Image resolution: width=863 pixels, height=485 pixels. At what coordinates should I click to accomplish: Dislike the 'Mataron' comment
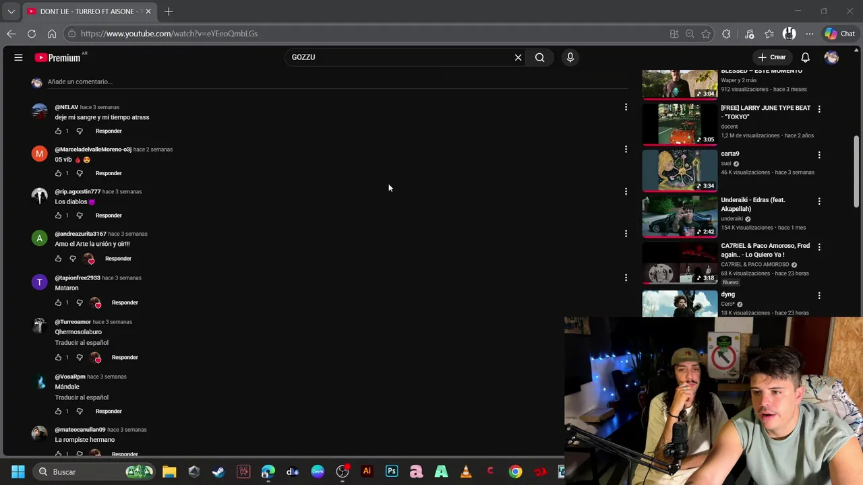pyautogui.click(x=80, y=302)
